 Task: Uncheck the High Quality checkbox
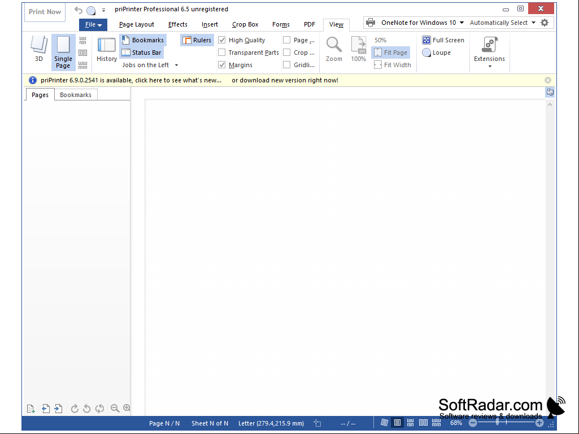[x=222, y=40]
